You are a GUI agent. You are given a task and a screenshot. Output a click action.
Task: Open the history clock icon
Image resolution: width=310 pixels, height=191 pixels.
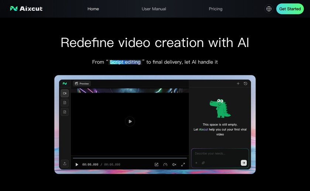click(x=245, y=84)
